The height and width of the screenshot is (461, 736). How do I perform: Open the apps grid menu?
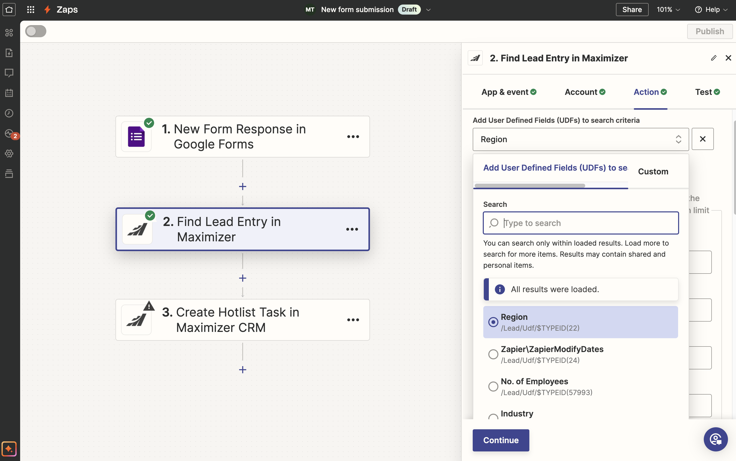(x=30, y=10)
